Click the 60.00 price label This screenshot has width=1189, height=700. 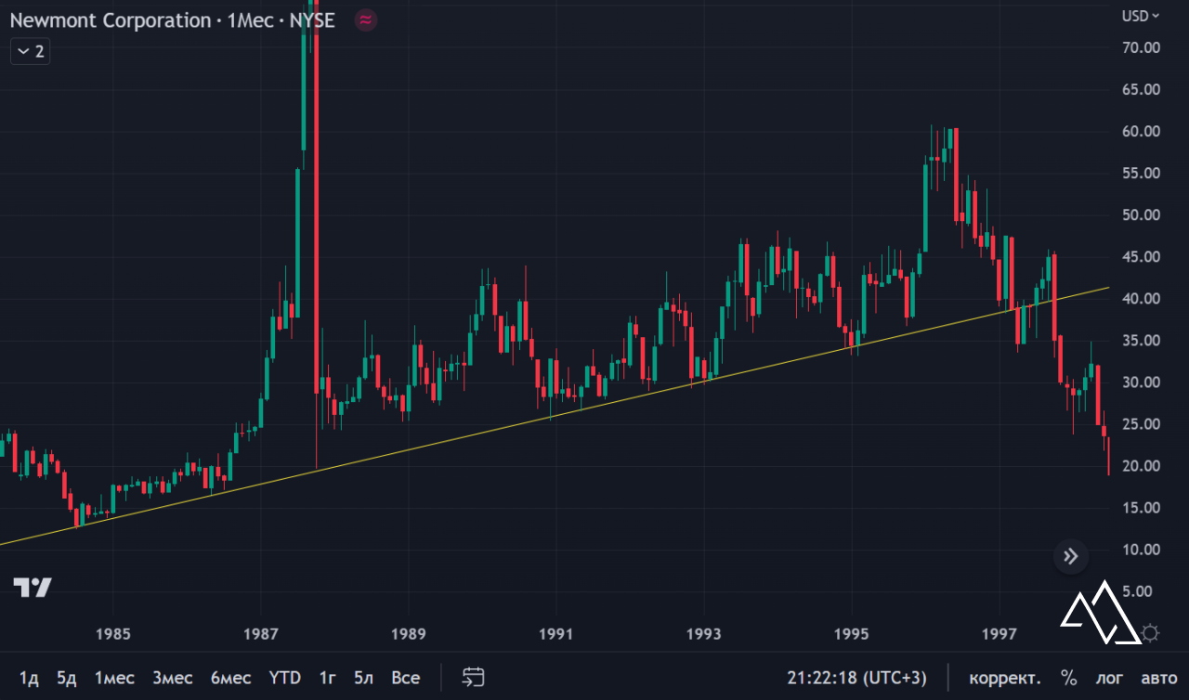tap(1141, 131)
